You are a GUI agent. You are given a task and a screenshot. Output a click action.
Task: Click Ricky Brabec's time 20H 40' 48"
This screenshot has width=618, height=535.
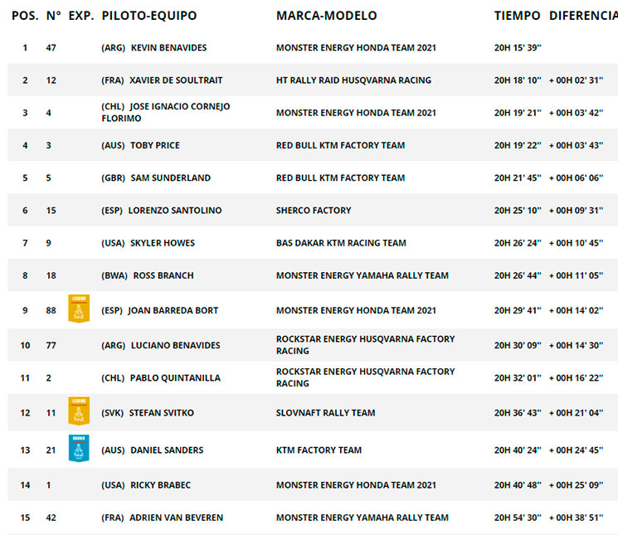[518, 485]
